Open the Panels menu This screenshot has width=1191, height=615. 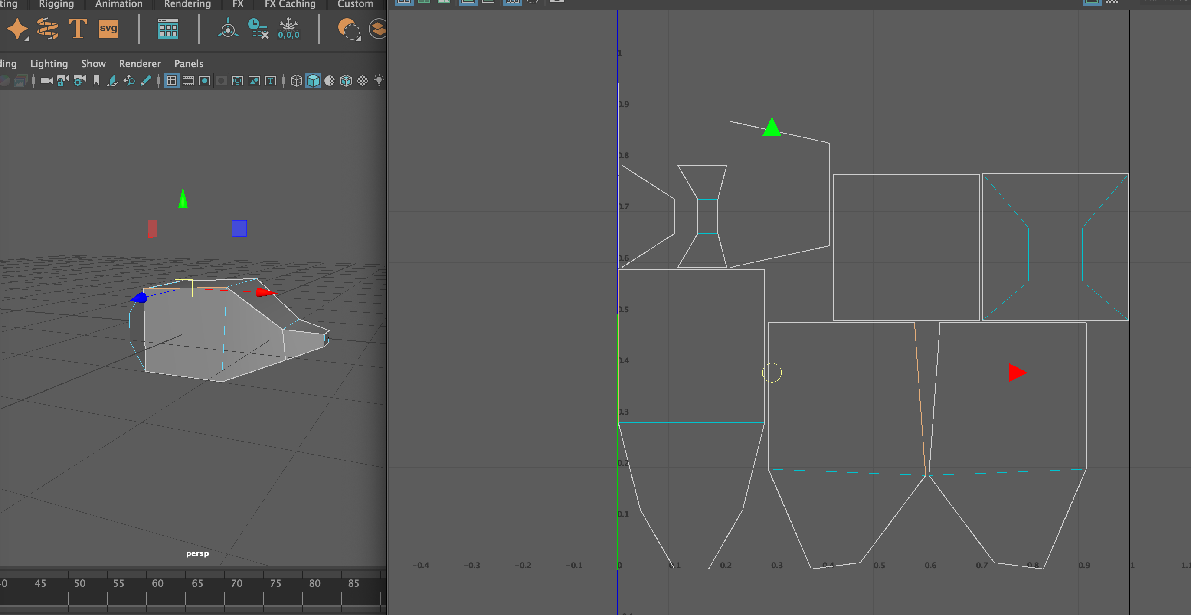tap(189, 64)
